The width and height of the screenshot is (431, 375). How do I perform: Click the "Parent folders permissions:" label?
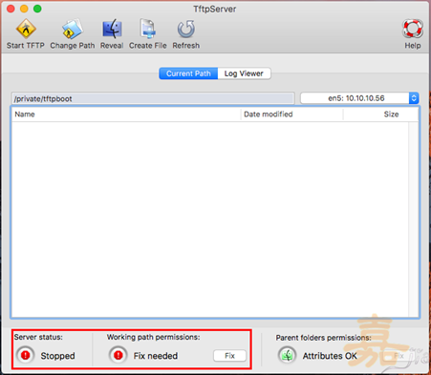coord(323,338)
